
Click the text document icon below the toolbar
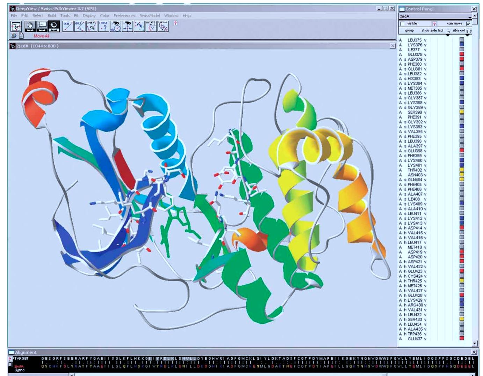21,36
